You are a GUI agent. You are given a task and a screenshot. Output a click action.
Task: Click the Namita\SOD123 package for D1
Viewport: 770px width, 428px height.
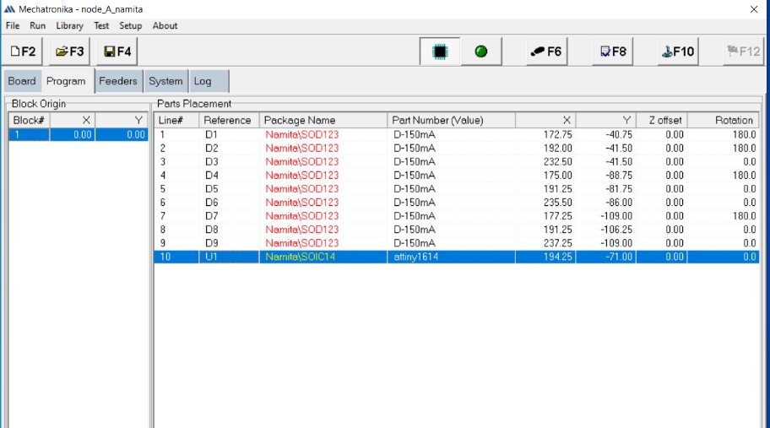point(323,134)
